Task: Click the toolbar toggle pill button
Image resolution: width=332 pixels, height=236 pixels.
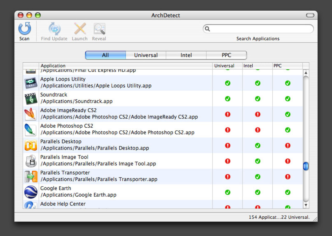Action: pos(310,15)
